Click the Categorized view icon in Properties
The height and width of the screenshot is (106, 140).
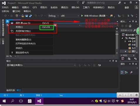click(122, 72)
